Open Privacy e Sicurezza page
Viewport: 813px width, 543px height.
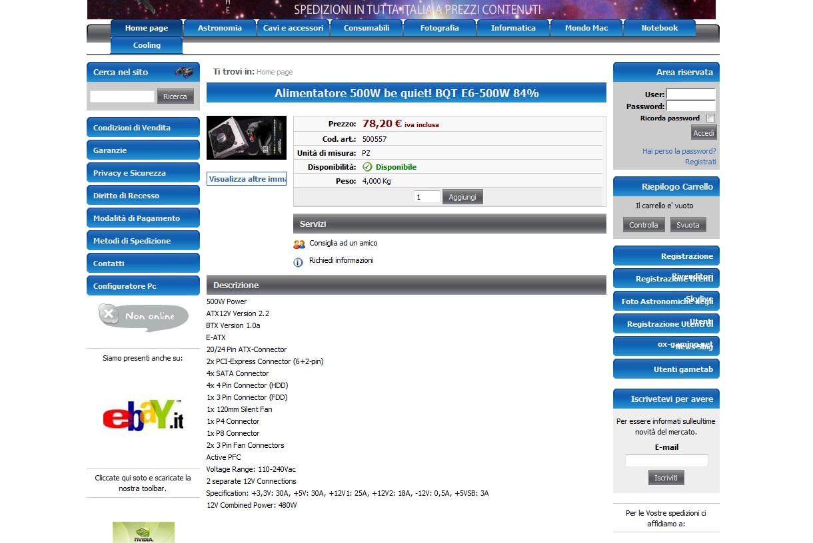pos(143,173)
